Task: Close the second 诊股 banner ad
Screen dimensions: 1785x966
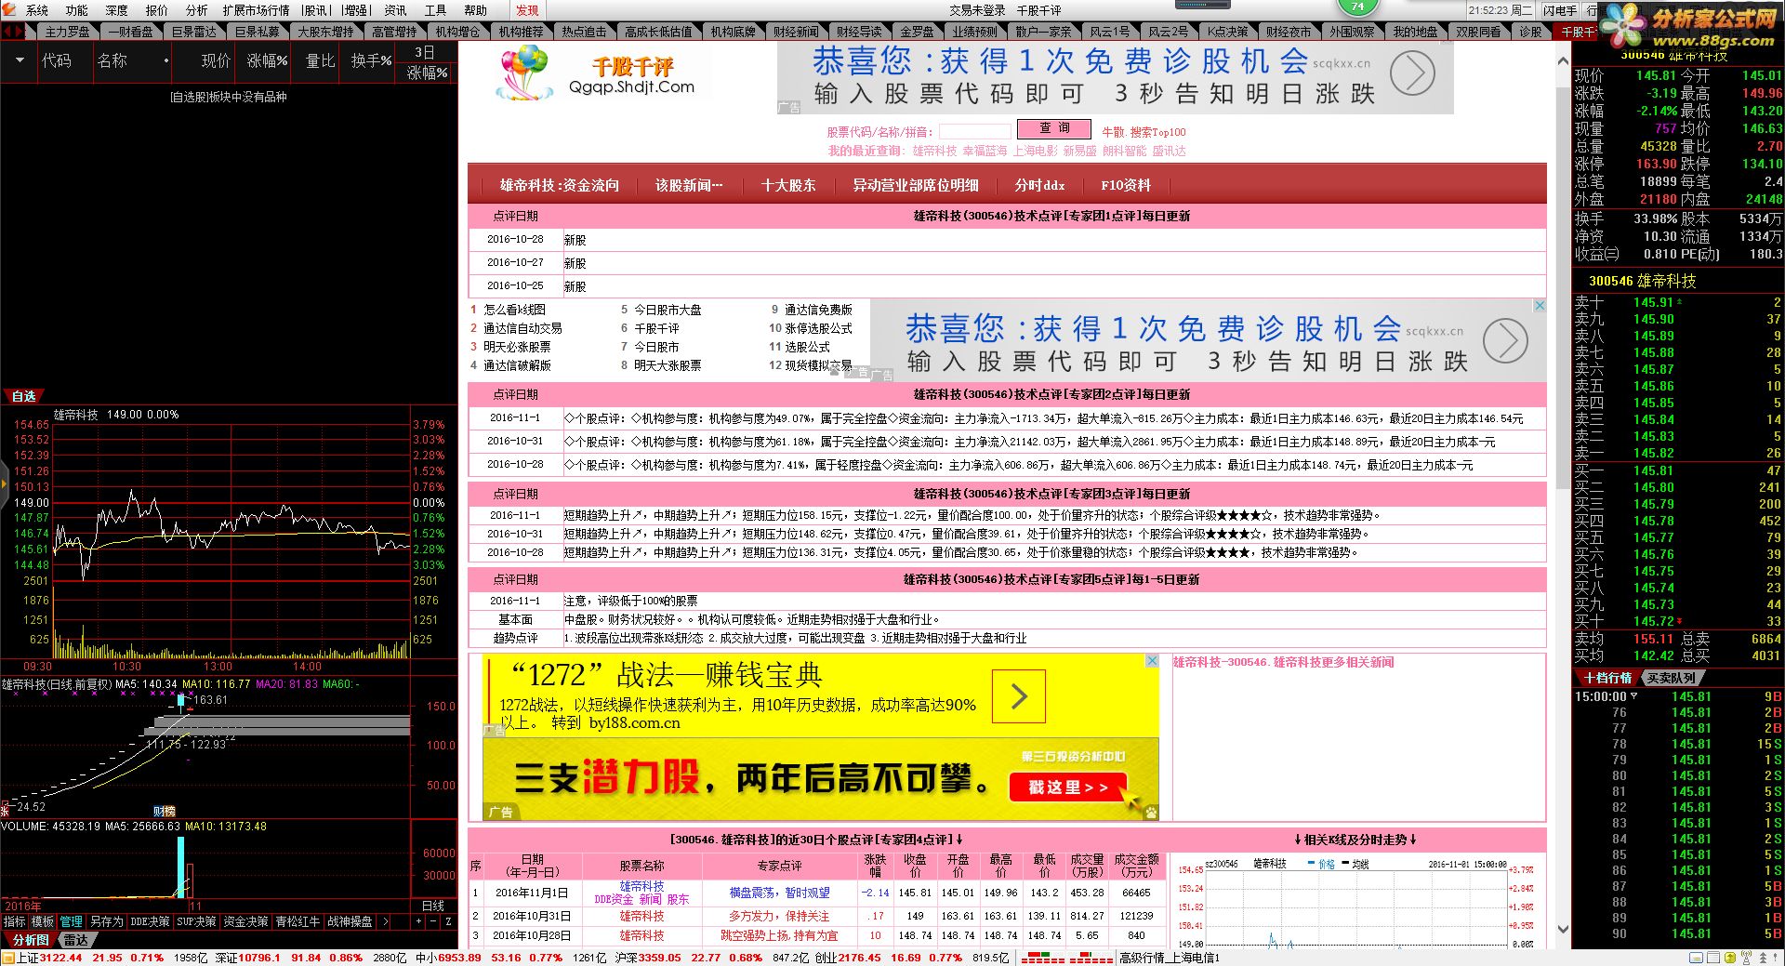Action: [1540, 305]
